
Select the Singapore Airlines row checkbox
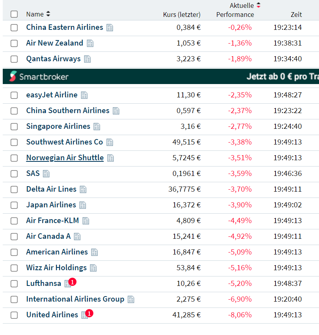point(14,126)
